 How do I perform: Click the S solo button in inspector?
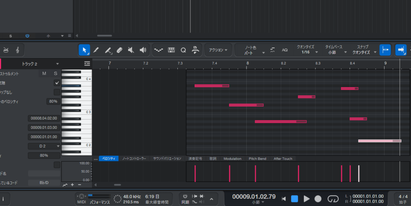tap(55, 73)
